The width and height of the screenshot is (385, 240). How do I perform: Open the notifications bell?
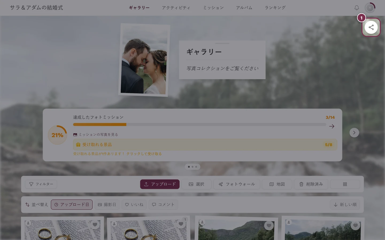pyautogui.click(x=357, y=8)
